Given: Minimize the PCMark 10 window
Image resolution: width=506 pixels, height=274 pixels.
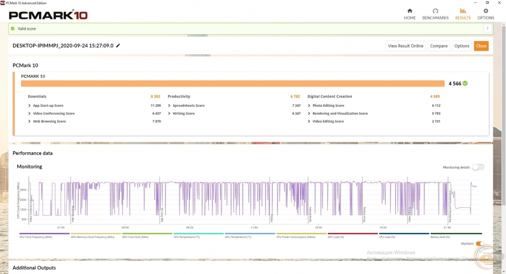Looking at the screenshot, I should tap(475, 3).
